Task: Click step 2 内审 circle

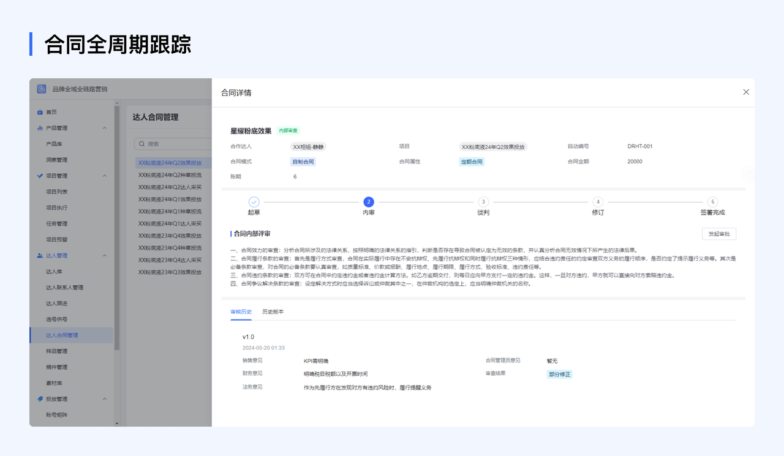Action: point(369,201)
